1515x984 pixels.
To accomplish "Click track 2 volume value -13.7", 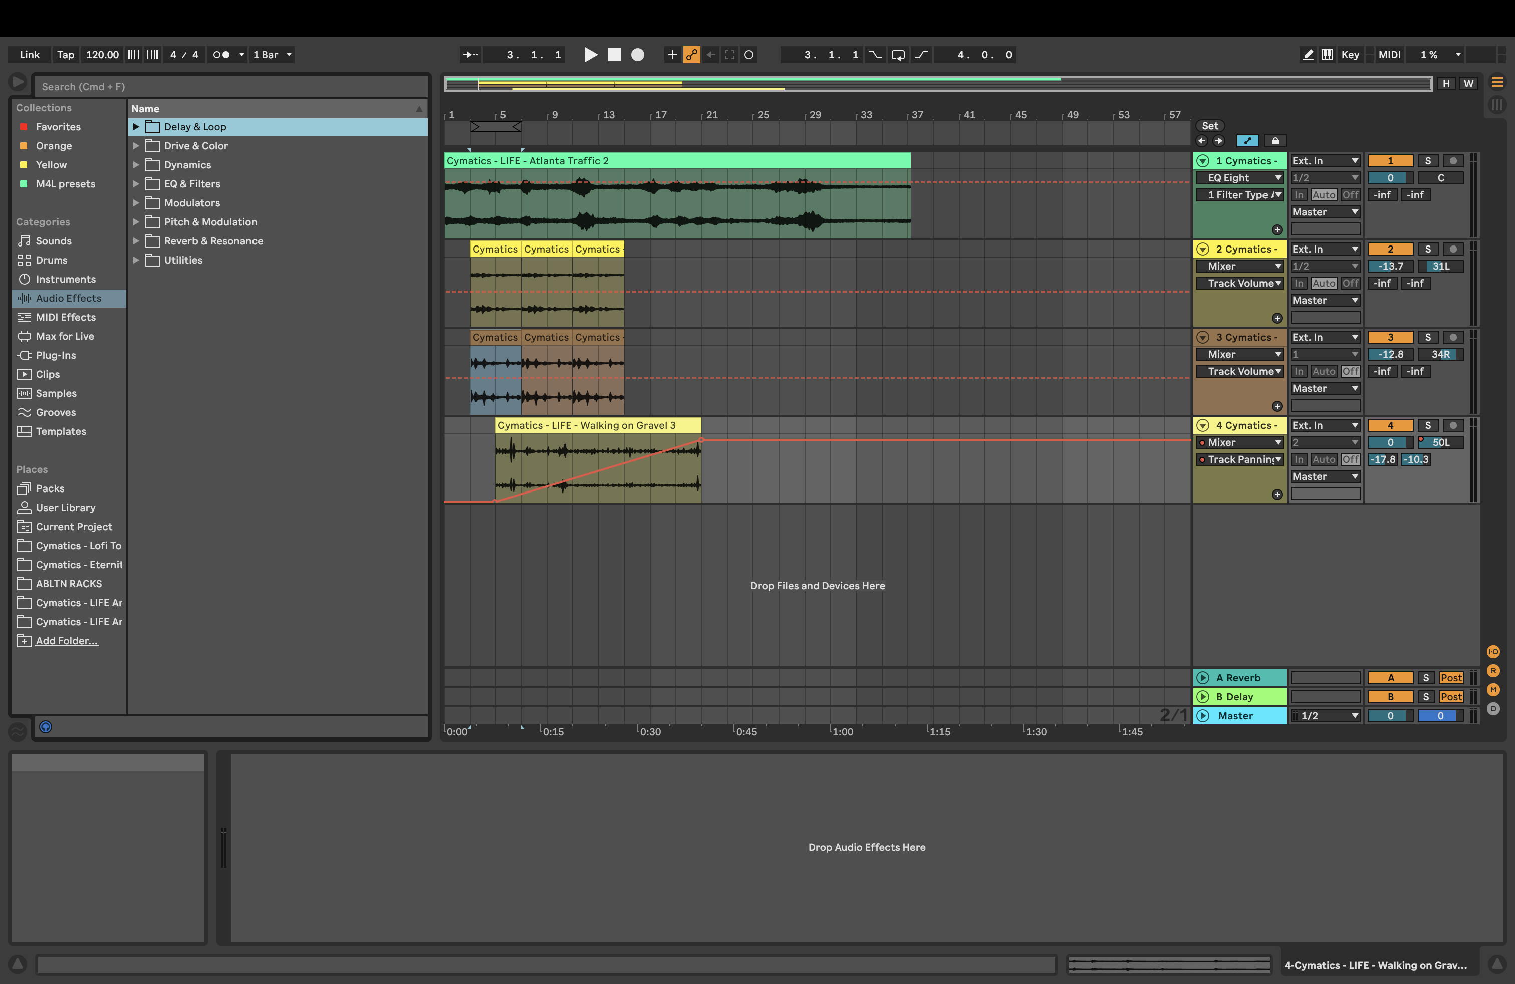I will pos(1390,267).
